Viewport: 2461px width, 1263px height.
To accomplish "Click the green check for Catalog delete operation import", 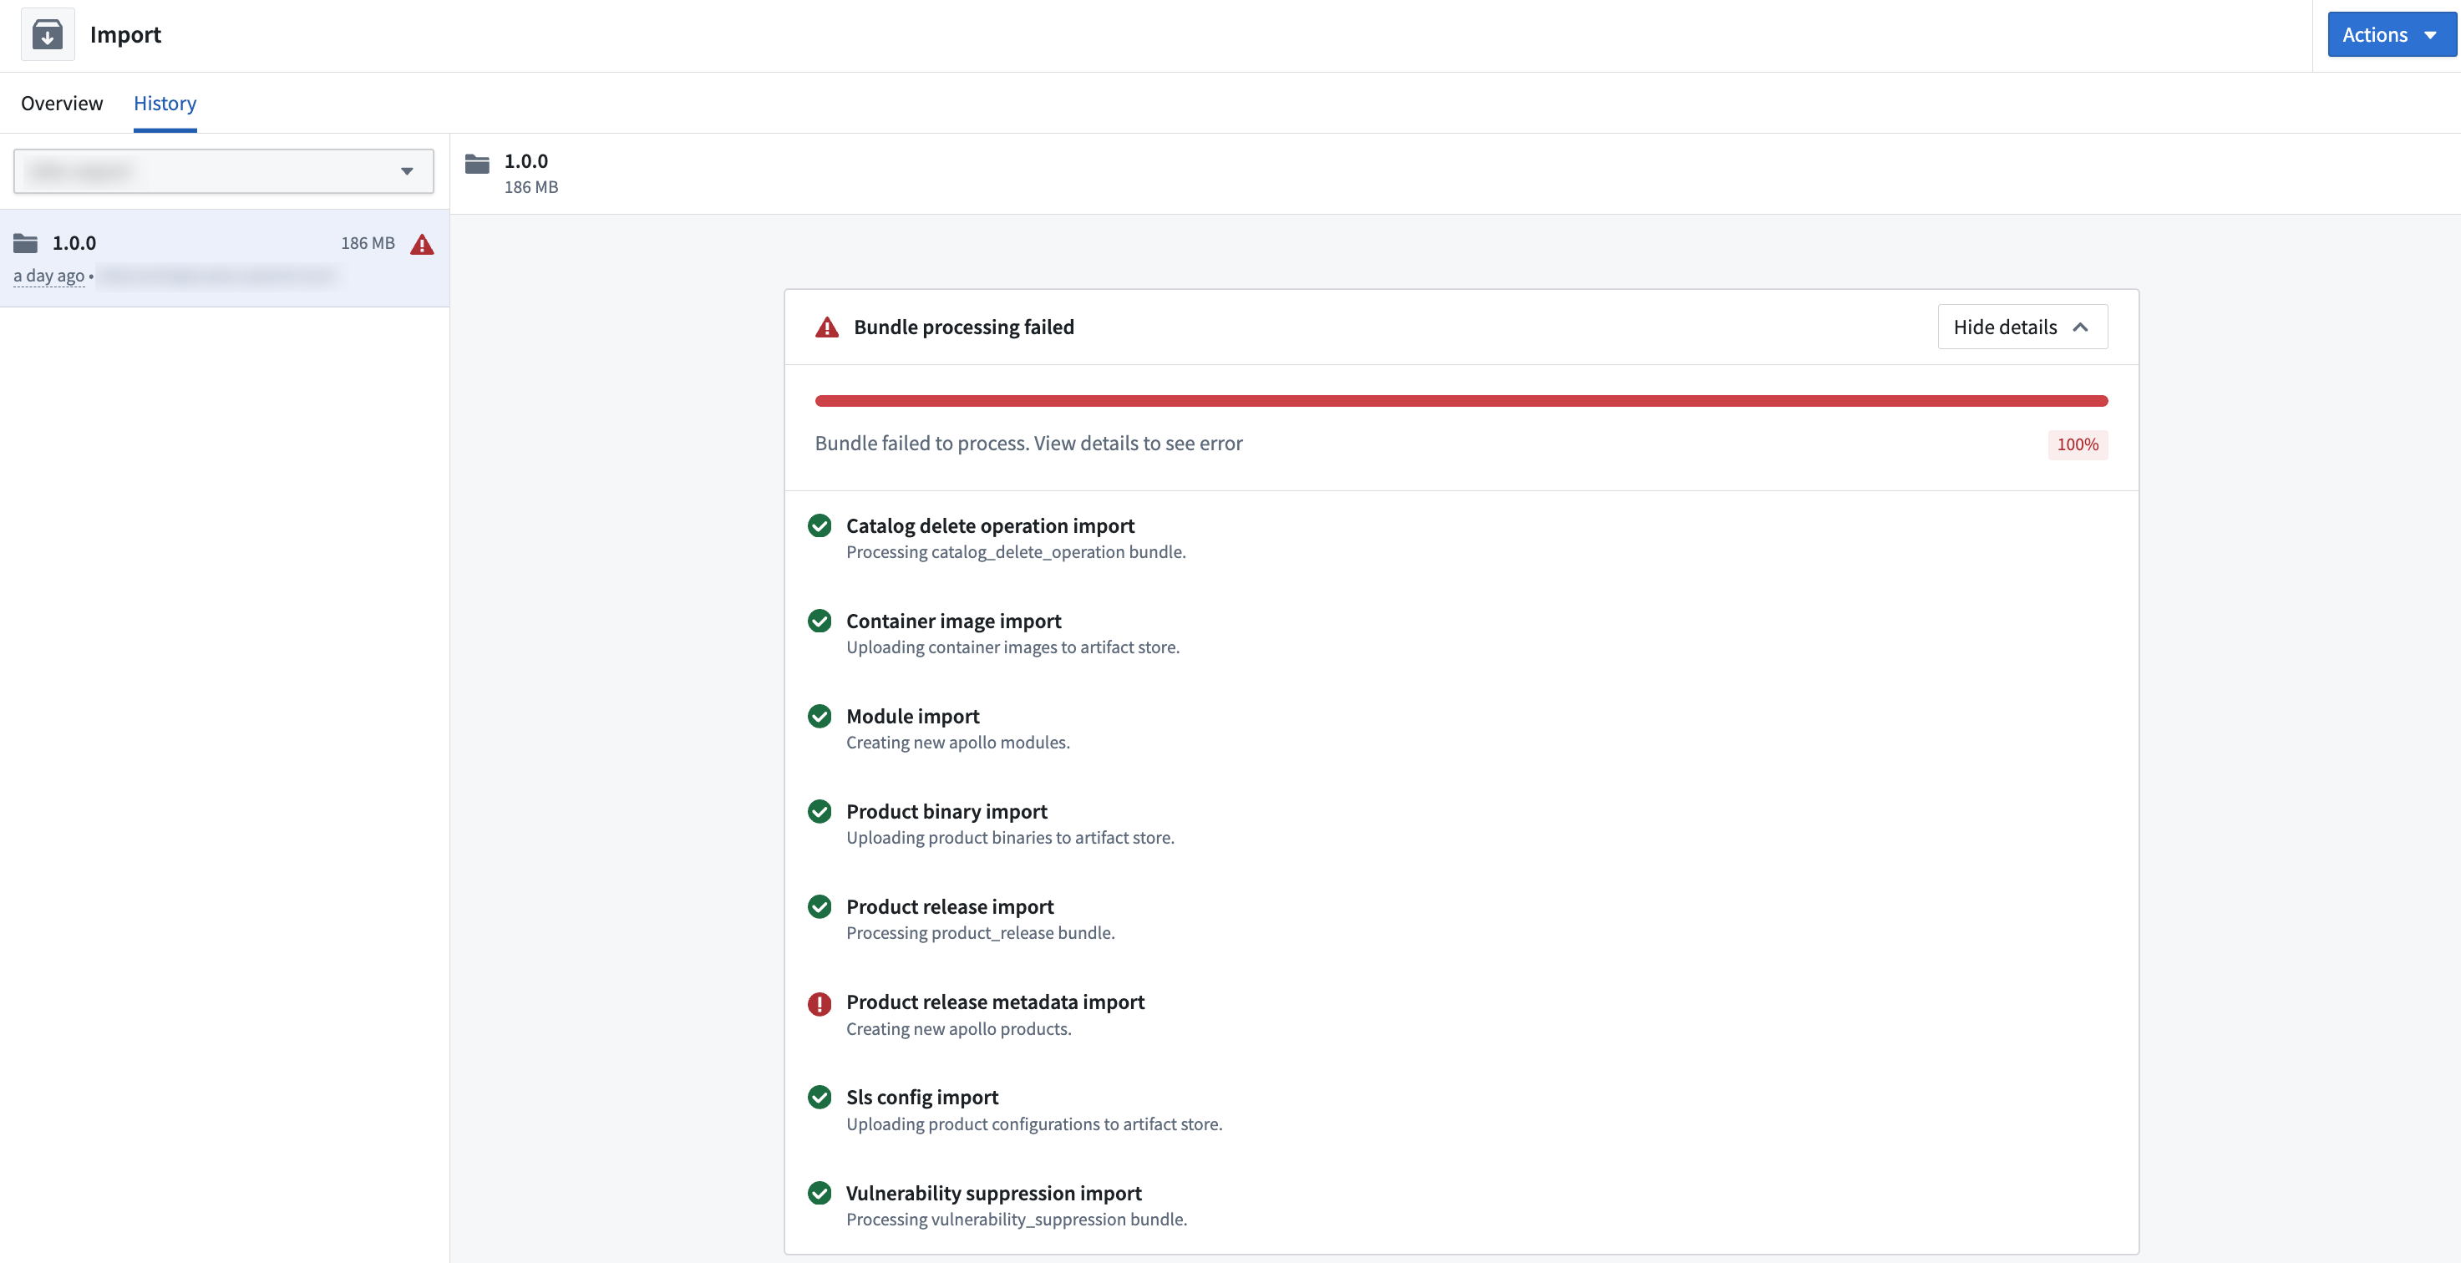I will [x=819, y=526].
